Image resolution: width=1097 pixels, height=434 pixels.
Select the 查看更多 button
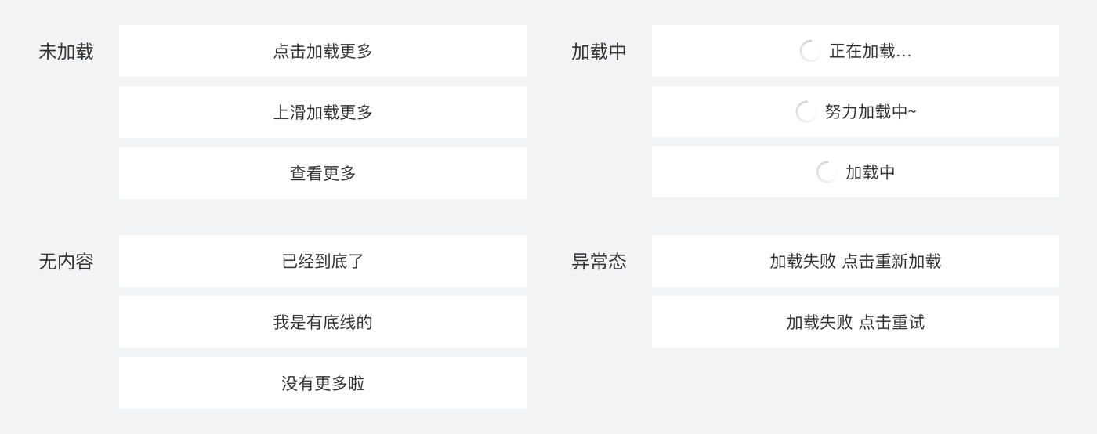tap(322, 173)
